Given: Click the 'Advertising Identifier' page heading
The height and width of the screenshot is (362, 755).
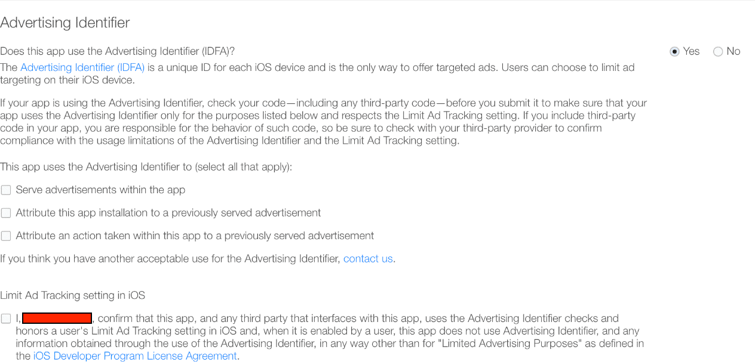Looking at the screenshot, I should pos(65,23).
